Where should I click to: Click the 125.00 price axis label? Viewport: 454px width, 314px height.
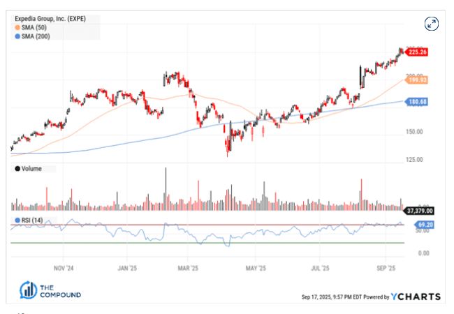(414, 160)
